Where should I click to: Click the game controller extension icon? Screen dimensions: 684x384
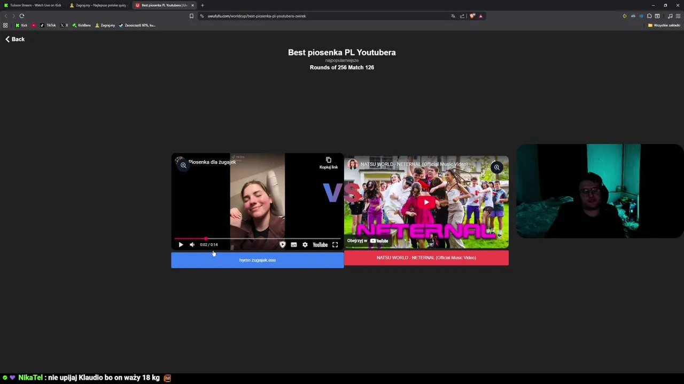[633, 16]
